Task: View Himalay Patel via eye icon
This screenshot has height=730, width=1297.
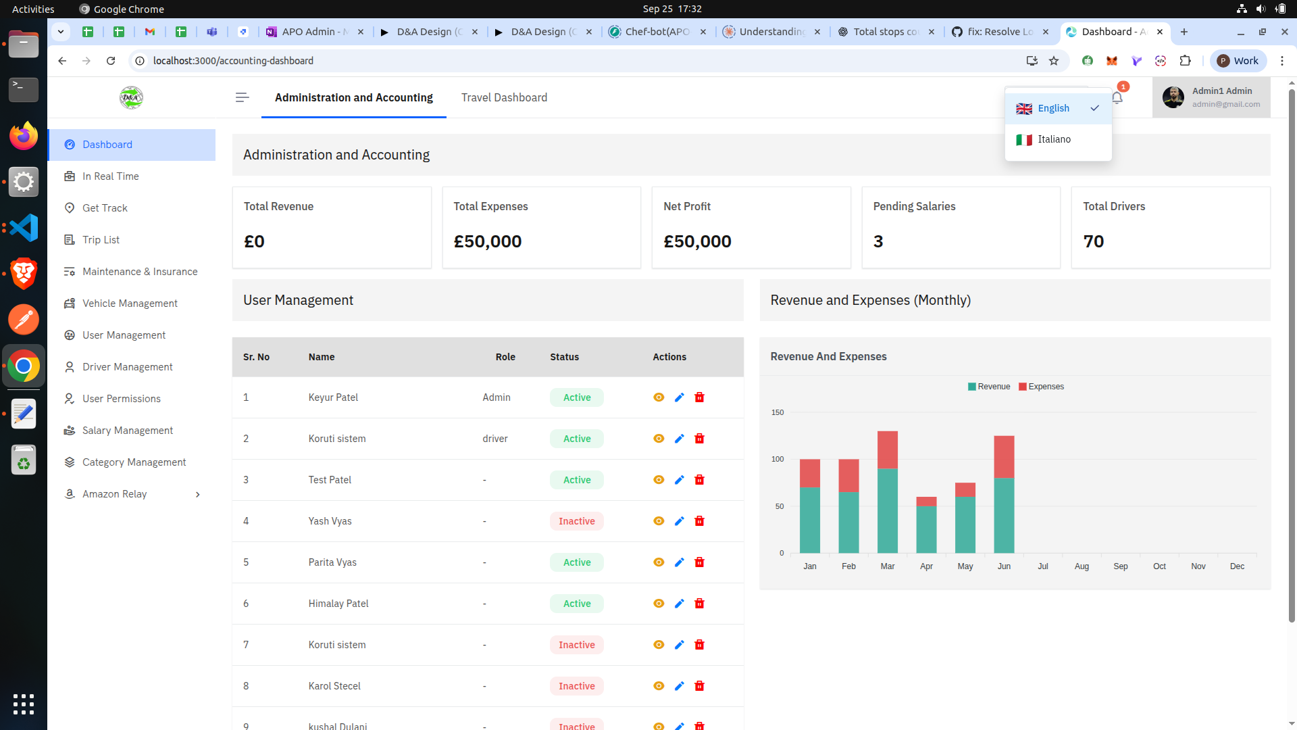Action: coord(659,604)
